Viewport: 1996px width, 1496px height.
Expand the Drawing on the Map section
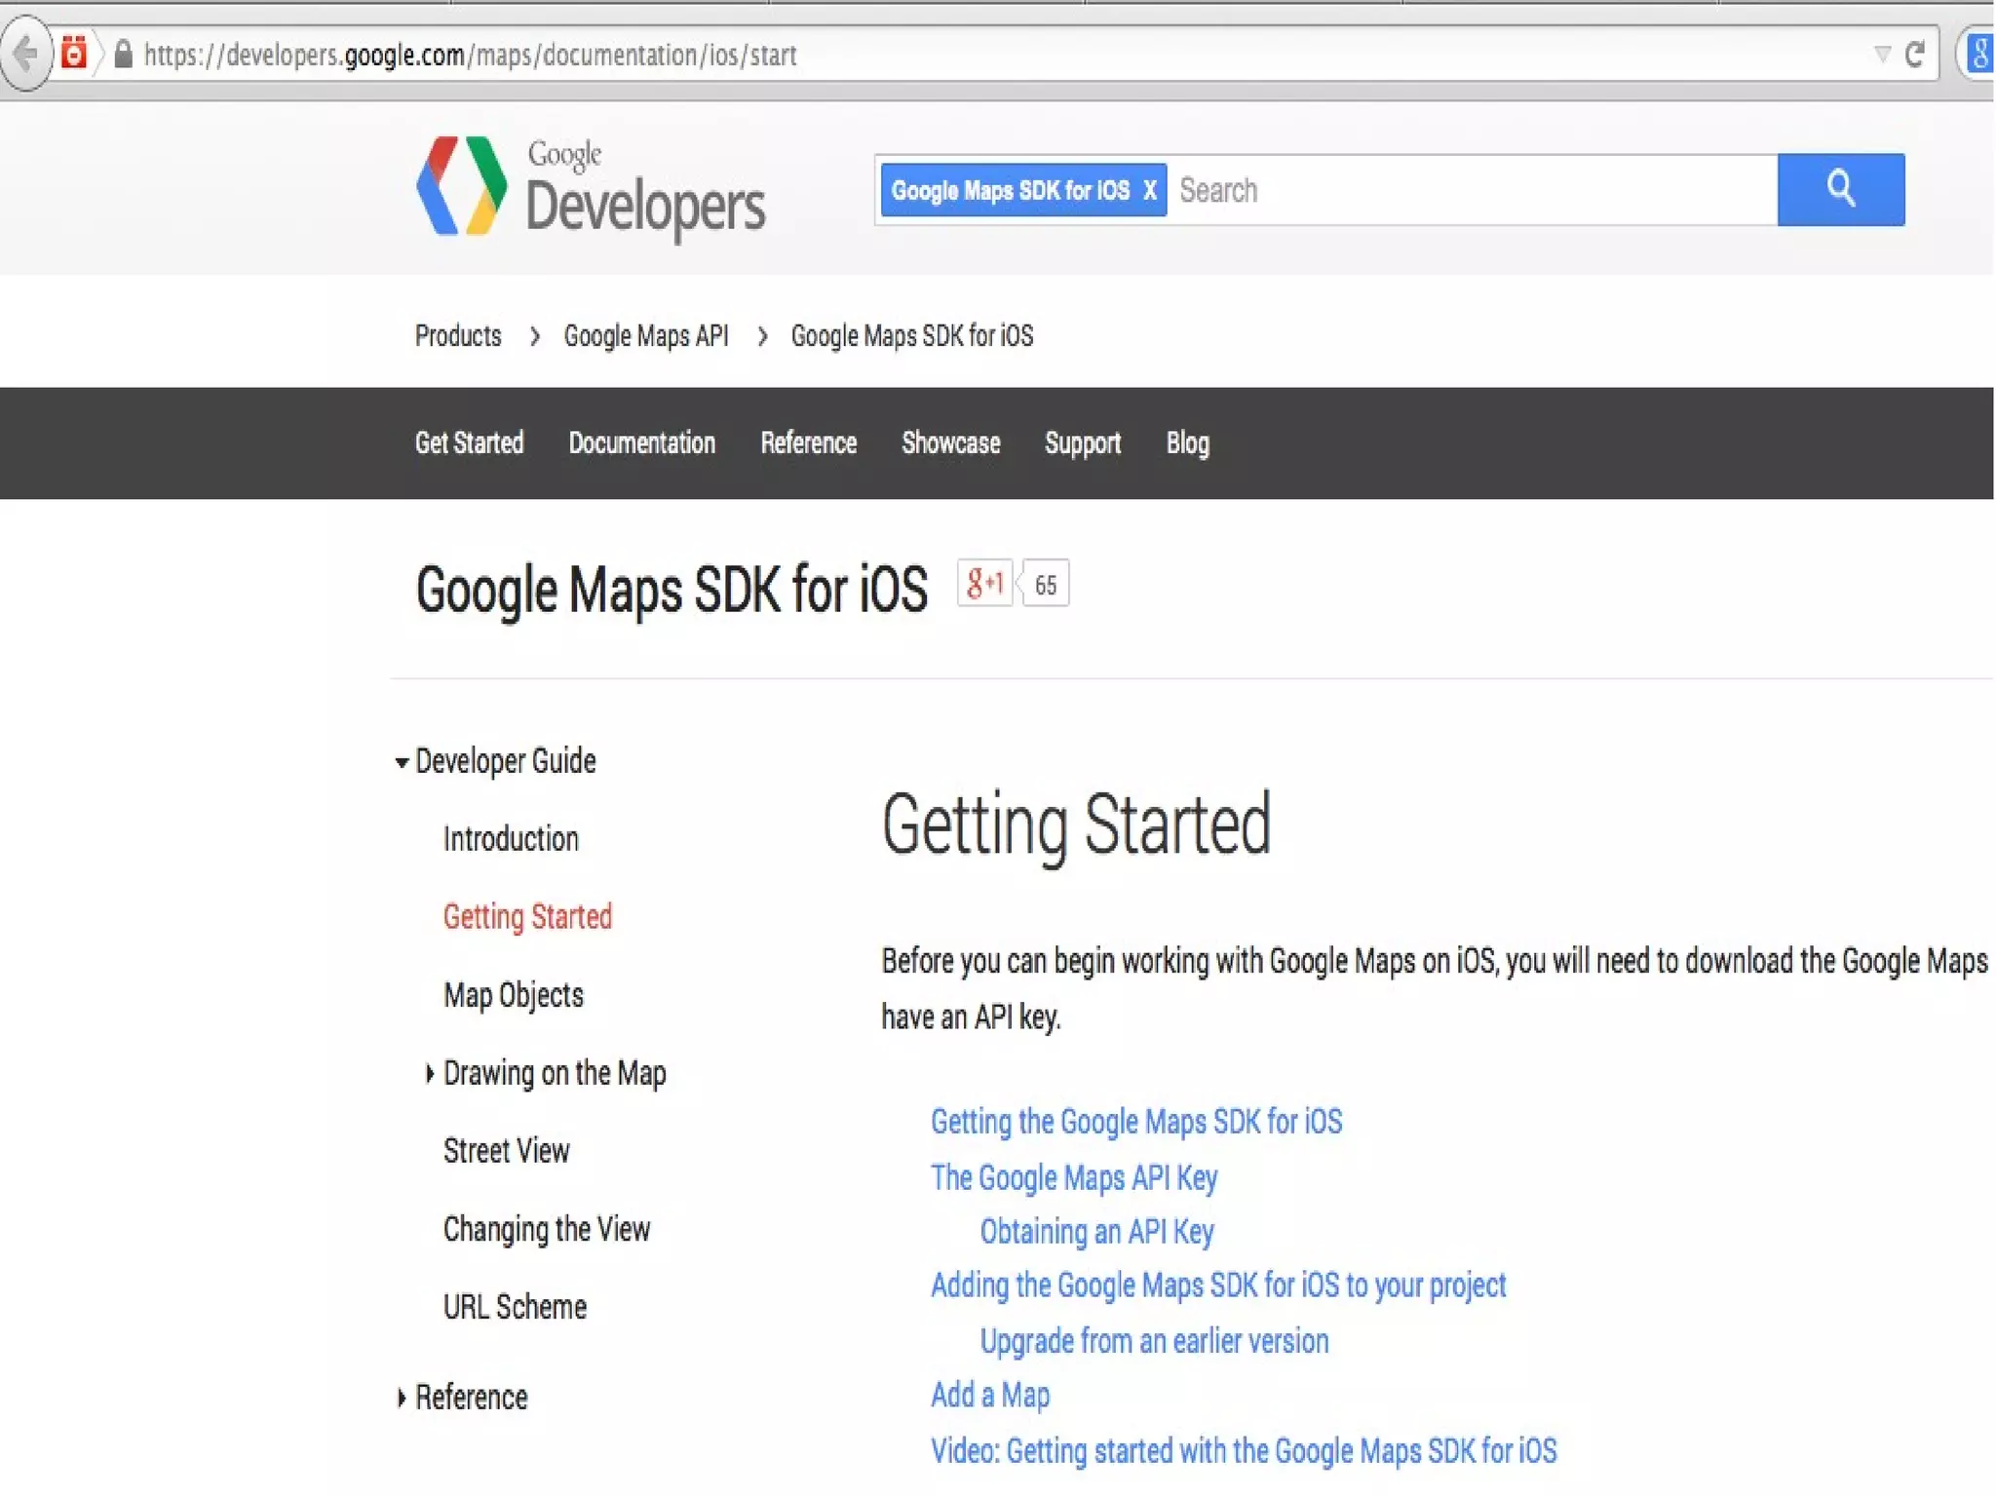430,1073
